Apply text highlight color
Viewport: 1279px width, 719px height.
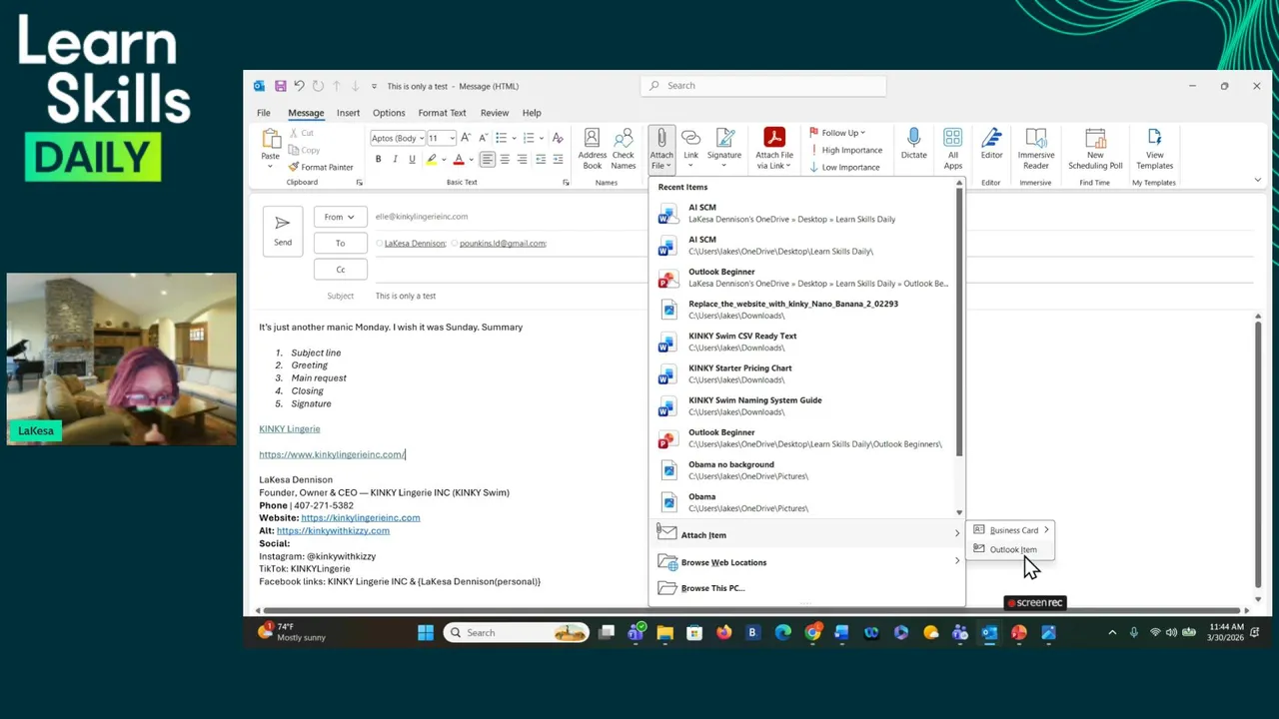click(x=431, y=159)
